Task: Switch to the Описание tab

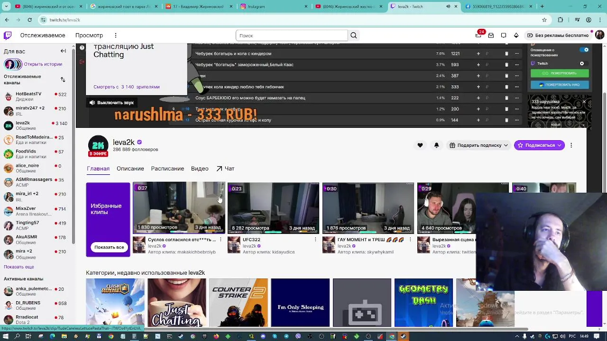Action: click(130, 169)
